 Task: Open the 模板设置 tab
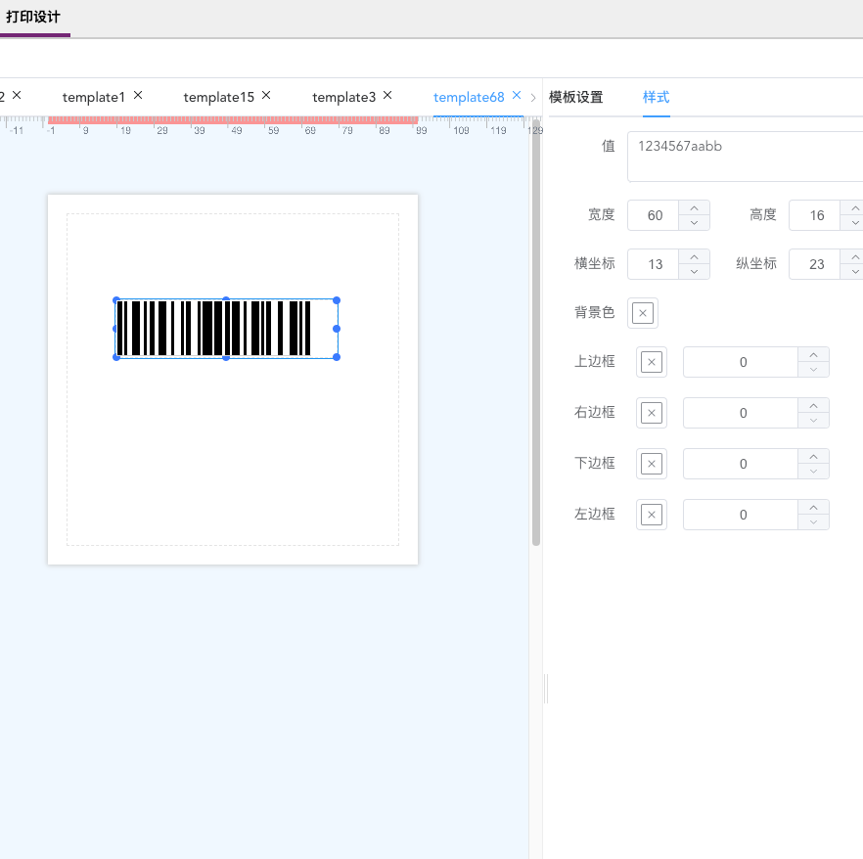[x=575, y=98]
